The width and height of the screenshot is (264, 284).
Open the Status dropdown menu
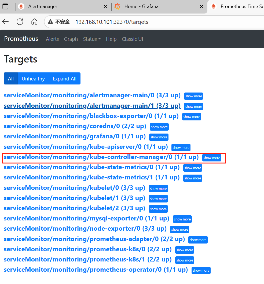[92, 39]
